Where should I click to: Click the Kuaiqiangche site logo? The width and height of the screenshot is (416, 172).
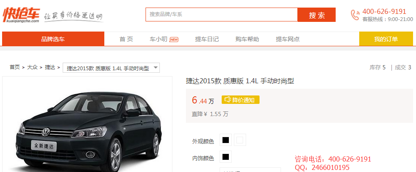tap(21, 14)
